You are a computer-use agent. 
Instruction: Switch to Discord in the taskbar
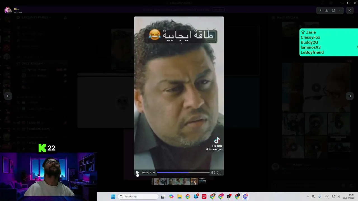pyautogui.click(x=245, y=197)
